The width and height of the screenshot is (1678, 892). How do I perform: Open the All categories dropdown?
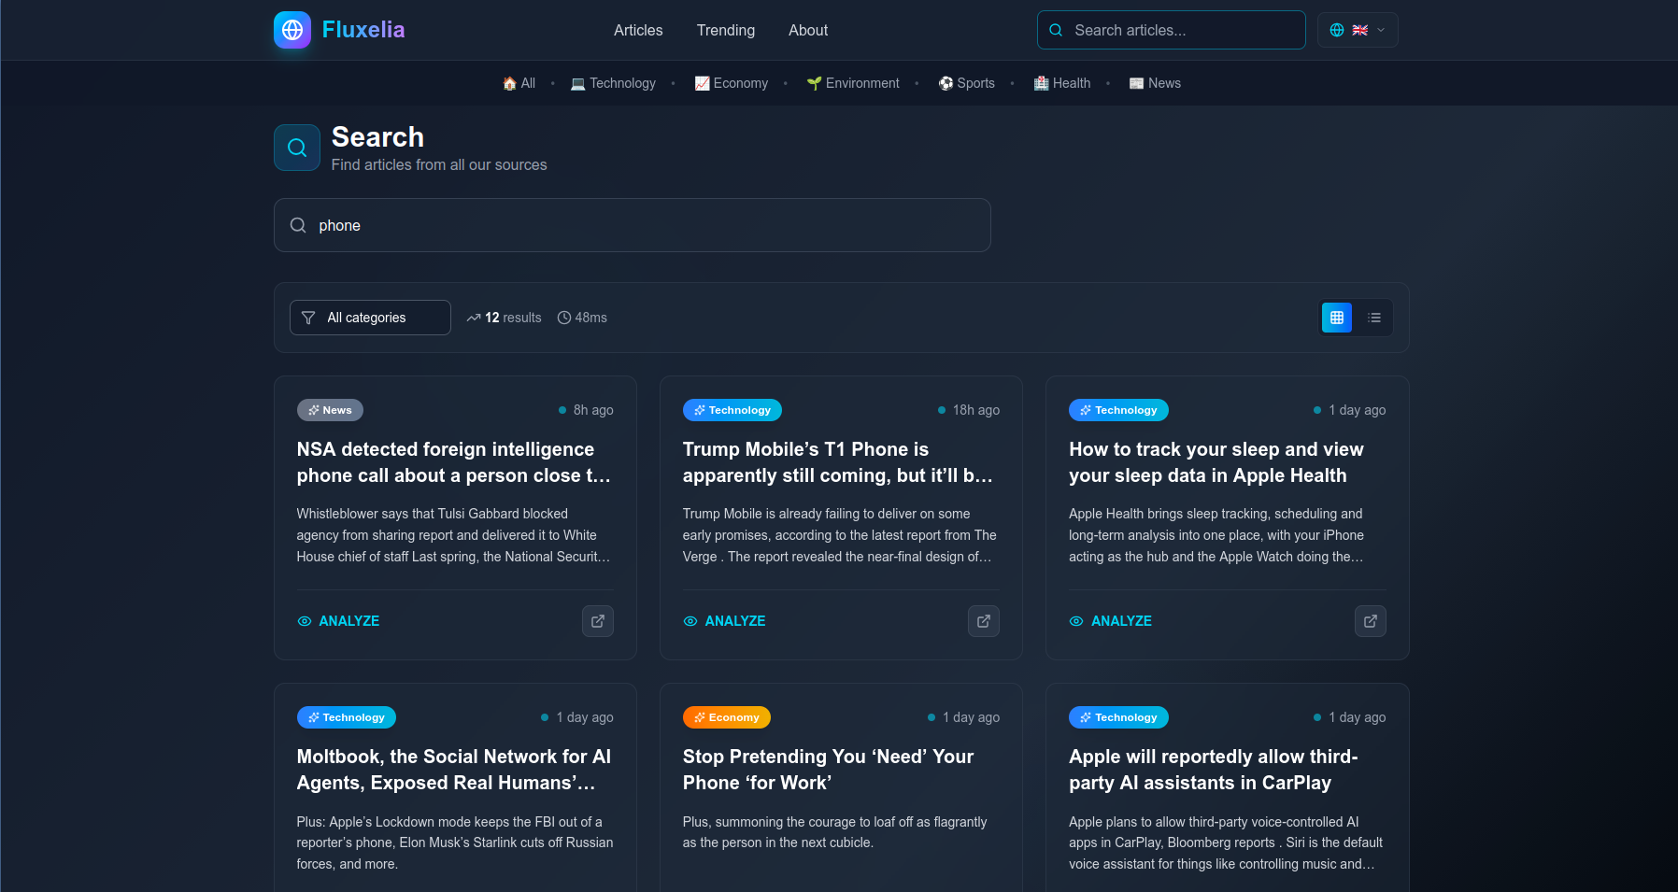pyautogui.click(x=370, y=318)
